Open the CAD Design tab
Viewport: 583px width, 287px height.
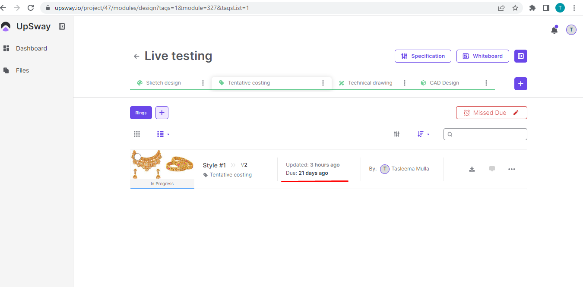444,83
